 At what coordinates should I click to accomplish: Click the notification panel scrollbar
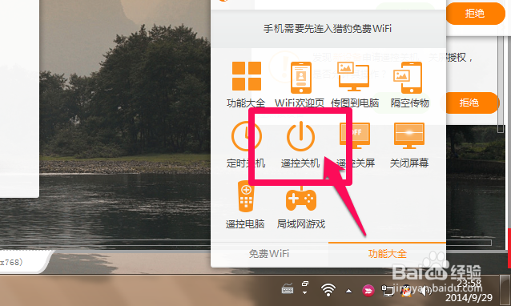tap(501, 84)
